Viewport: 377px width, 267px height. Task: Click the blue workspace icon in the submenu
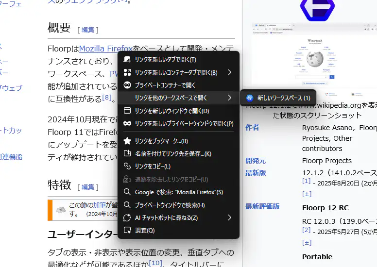coord(250,98)
